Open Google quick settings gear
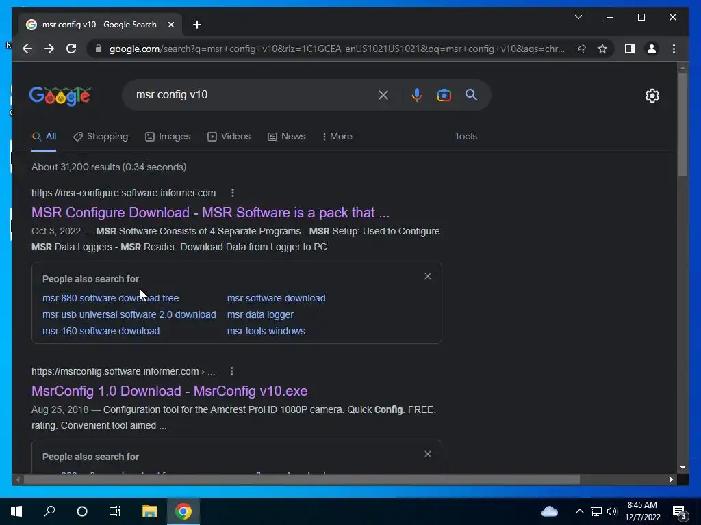The width and height of the screenshot is (701, 525). coord(652,96)
